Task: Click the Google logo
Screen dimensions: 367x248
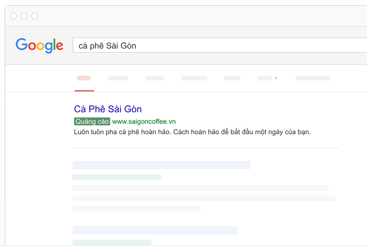Action: click(39, 45)
